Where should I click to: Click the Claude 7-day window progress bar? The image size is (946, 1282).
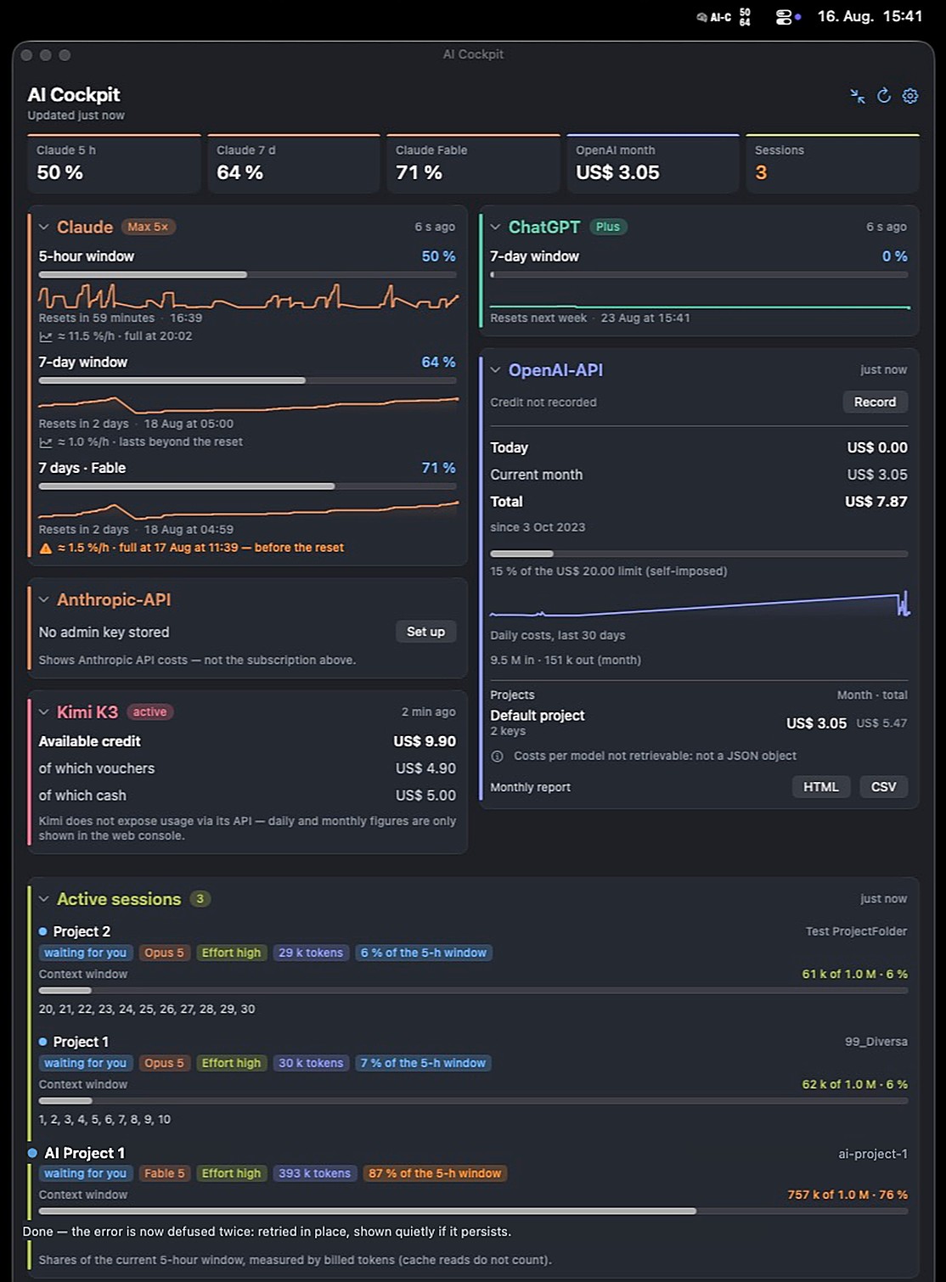(x=247, y=380)
